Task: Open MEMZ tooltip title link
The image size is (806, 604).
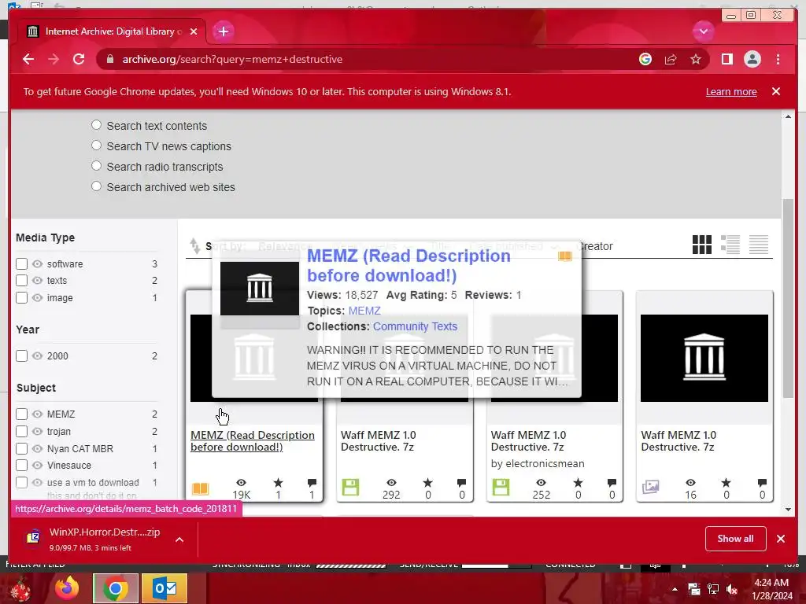Action: (409, 266)
